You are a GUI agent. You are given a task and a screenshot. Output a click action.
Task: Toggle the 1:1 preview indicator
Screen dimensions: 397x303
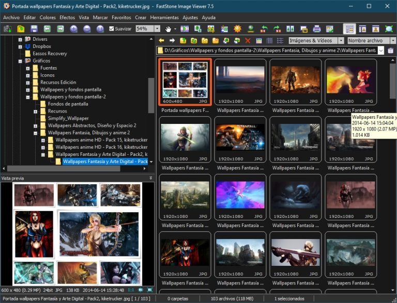pos(131,290)
